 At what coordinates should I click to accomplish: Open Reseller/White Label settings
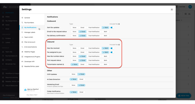(32, 66)
